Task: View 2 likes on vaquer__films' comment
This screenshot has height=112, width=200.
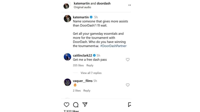Action: (x=77, y=91)
